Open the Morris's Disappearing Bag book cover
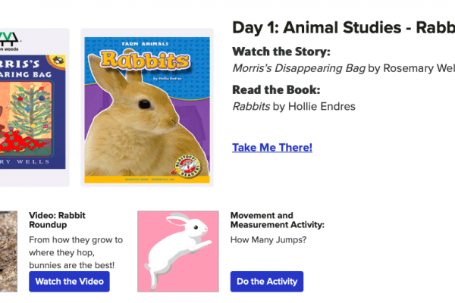 pos(33,108)
